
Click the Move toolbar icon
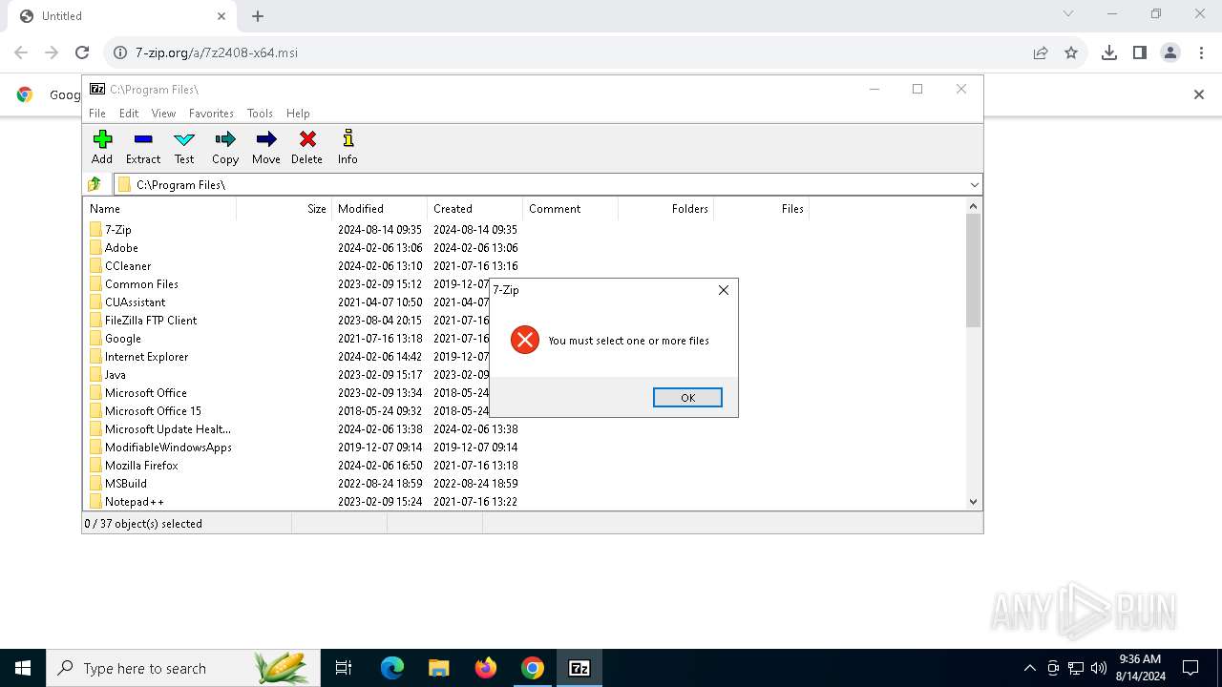coord(266,148)
